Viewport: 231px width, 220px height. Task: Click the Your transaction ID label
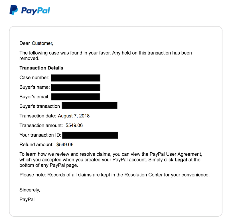[x=40, y=135]
